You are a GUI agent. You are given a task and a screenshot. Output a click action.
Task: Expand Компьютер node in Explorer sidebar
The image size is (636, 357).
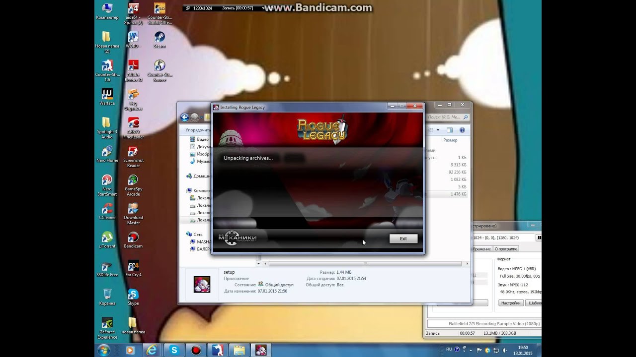pyautogui.click(x=199, y=190)
